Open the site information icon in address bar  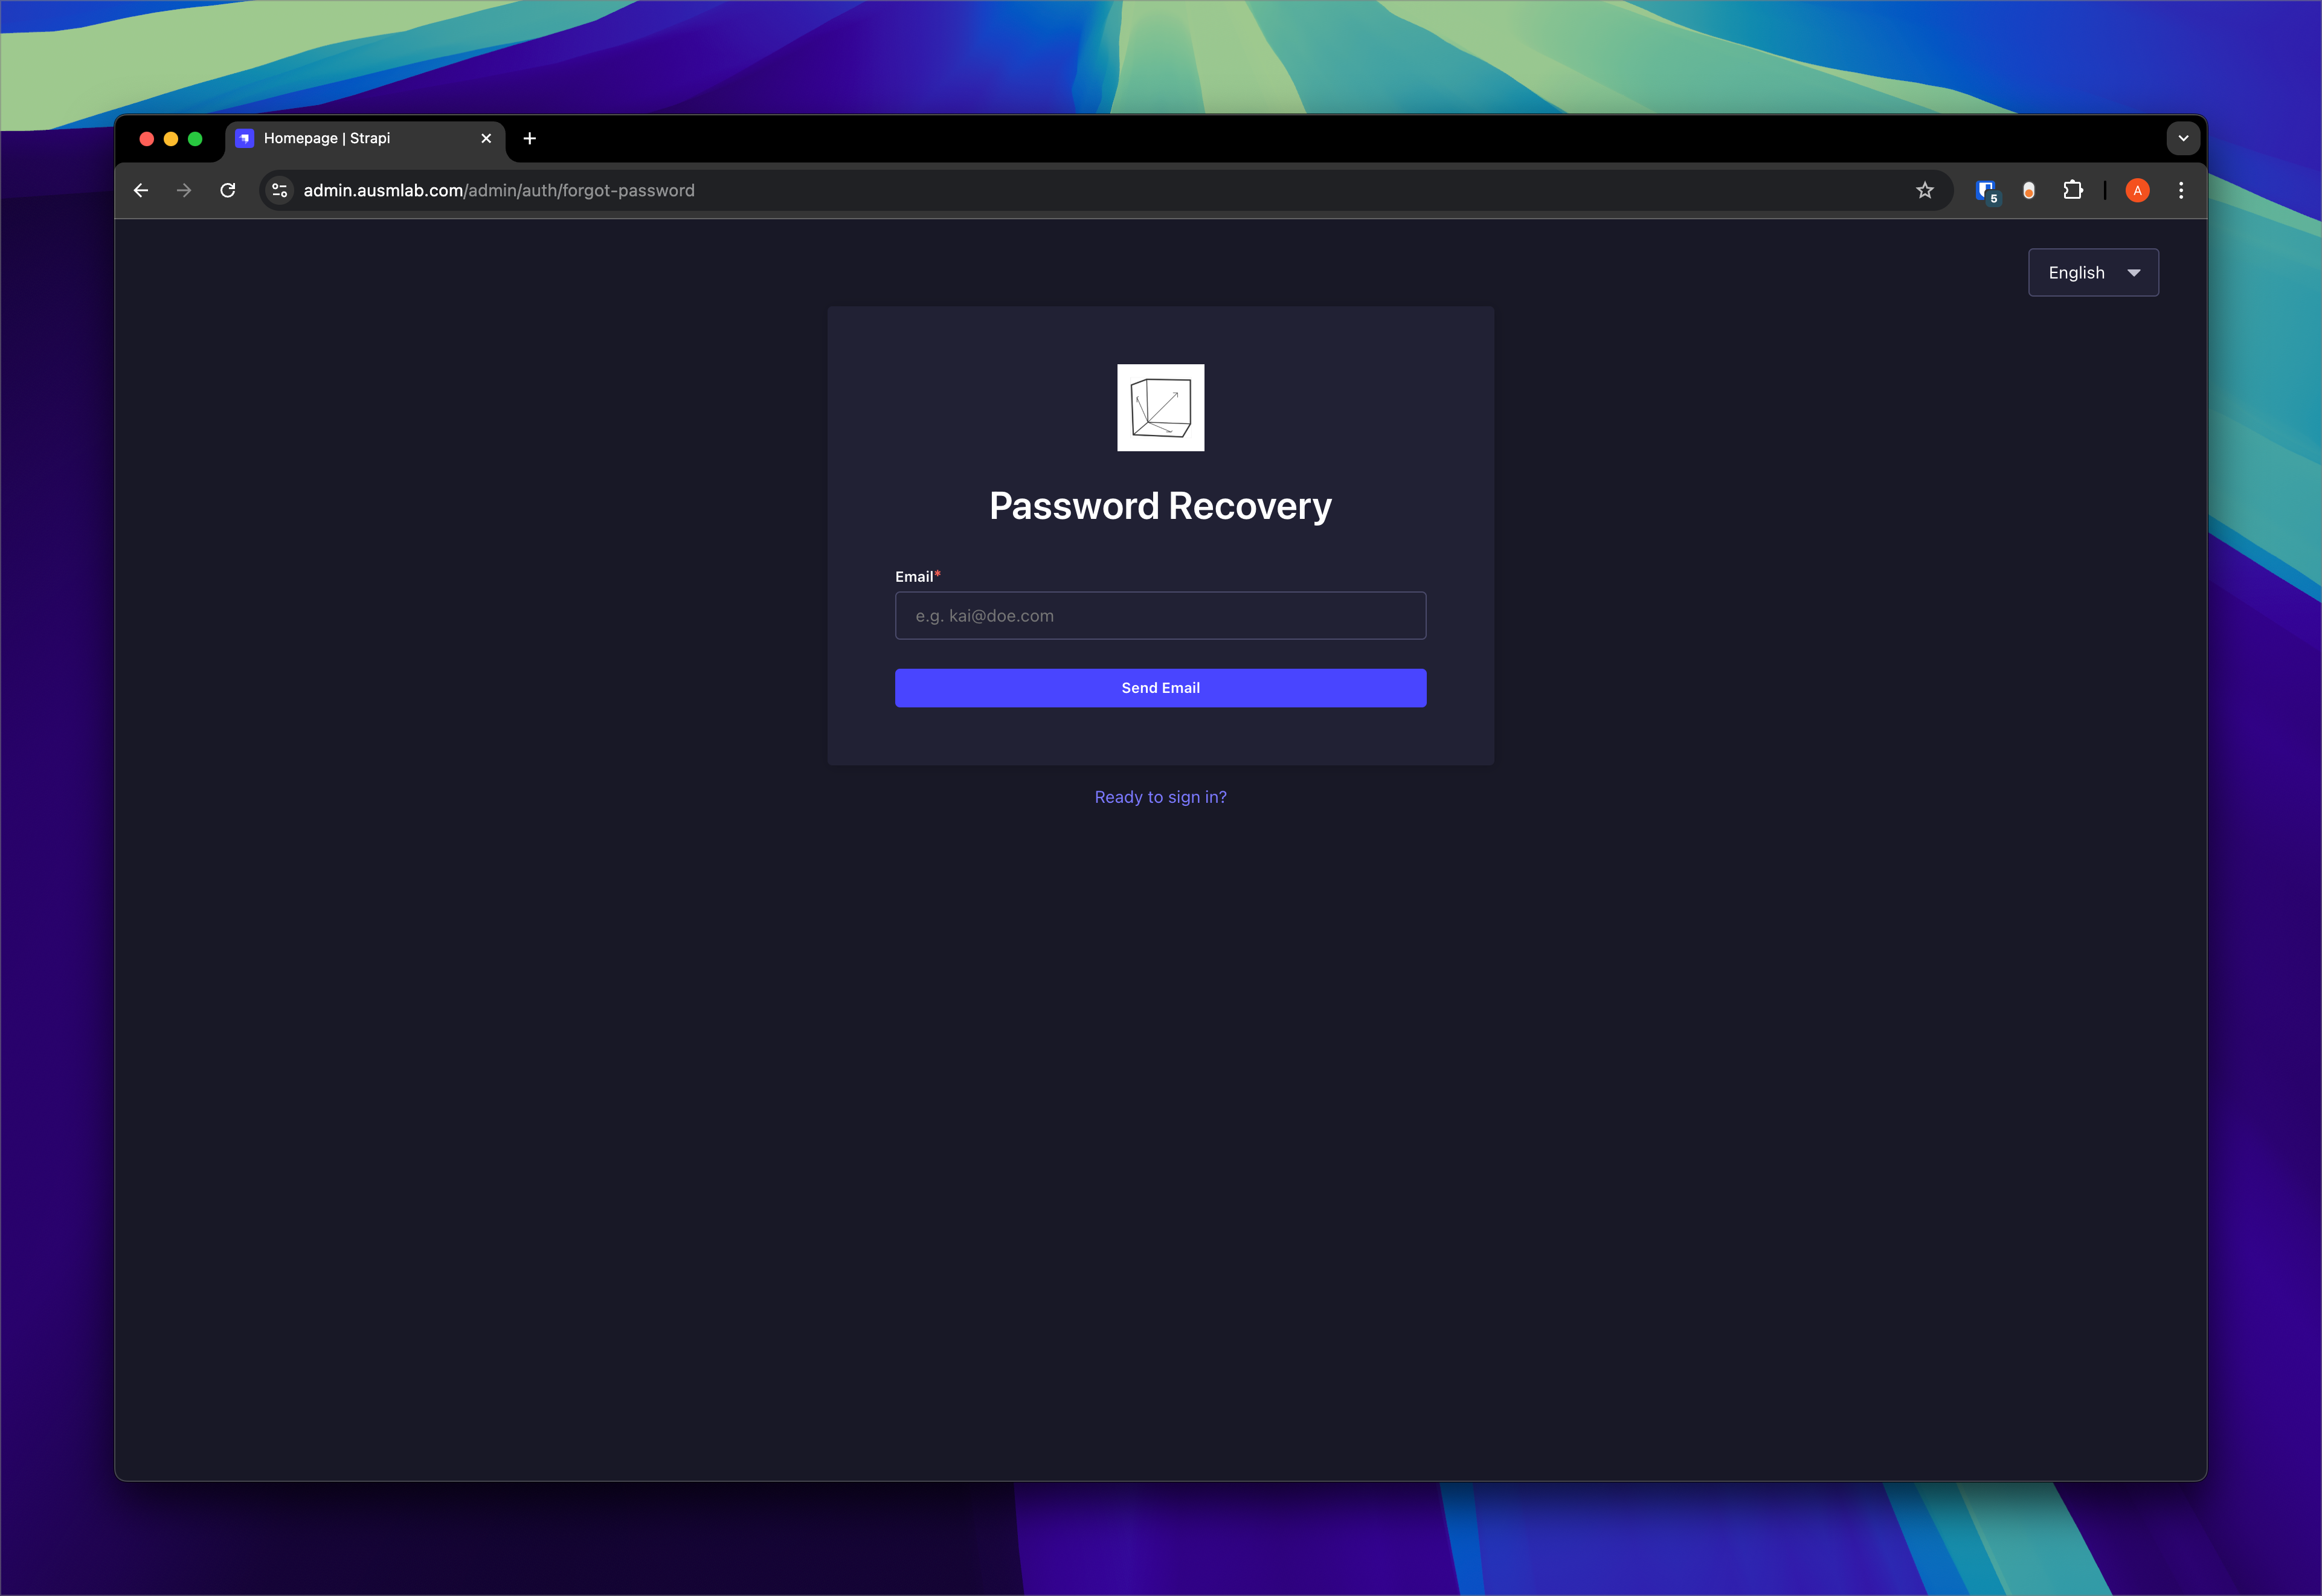point(280,190)
